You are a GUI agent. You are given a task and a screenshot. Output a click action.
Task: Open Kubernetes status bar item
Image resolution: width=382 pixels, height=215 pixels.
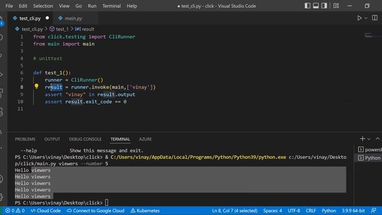coord(145,211)
